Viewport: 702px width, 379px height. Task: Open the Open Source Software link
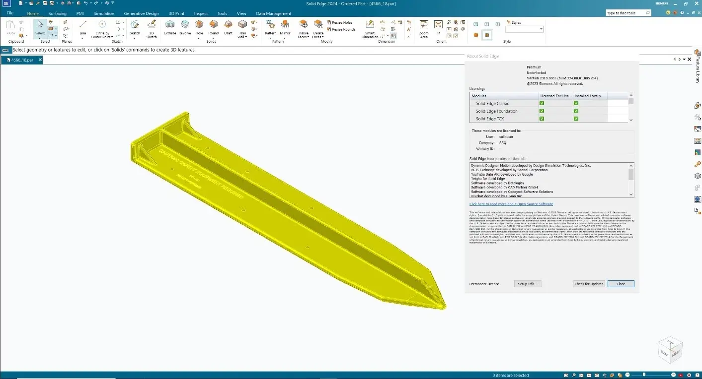point(511,204)
